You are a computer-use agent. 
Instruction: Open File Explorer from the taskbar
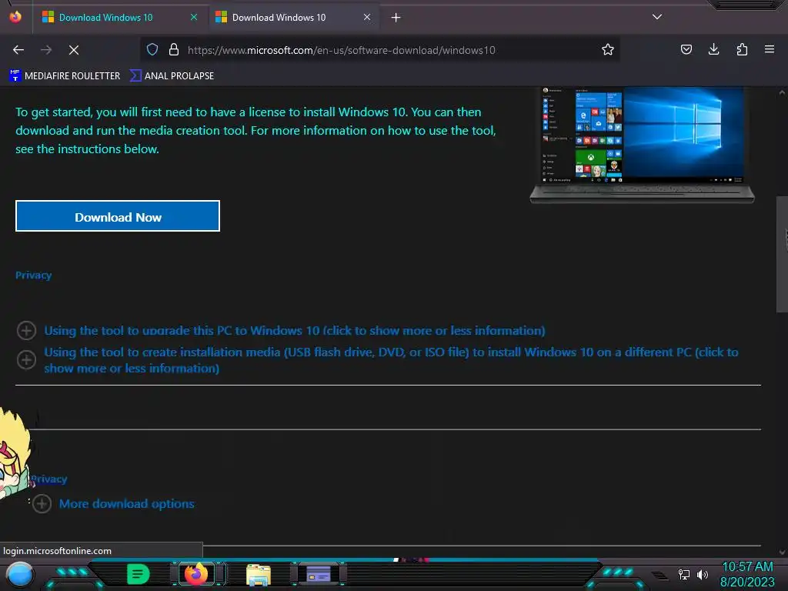pos(259,574)
